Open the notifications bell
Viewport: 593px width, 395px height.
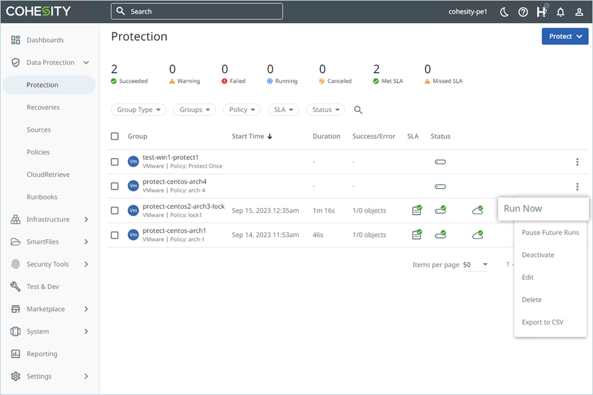pyautogui.click(x=561, y=12)
